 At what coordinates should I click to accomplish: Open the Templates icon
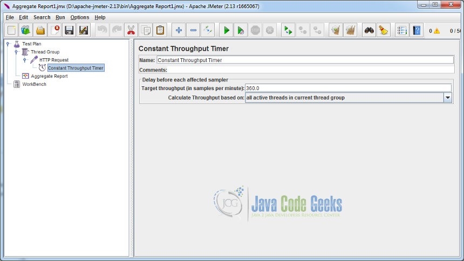point(26,30)
